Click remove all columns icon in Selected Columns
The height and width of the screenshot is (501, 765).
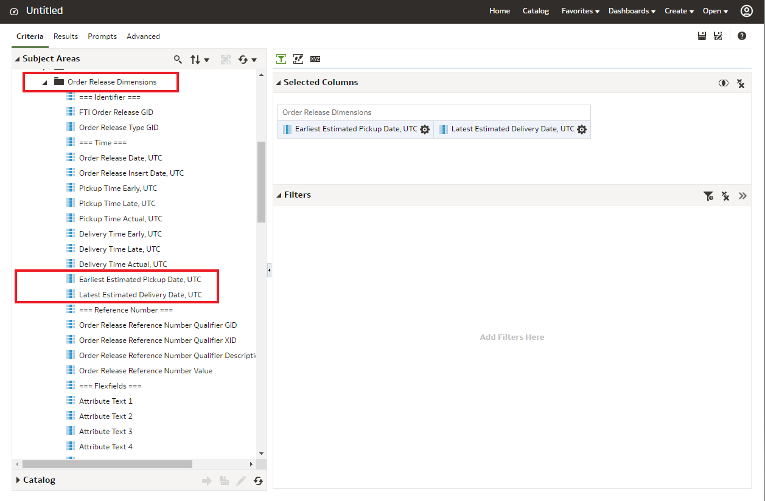click(x=741, y=83)
